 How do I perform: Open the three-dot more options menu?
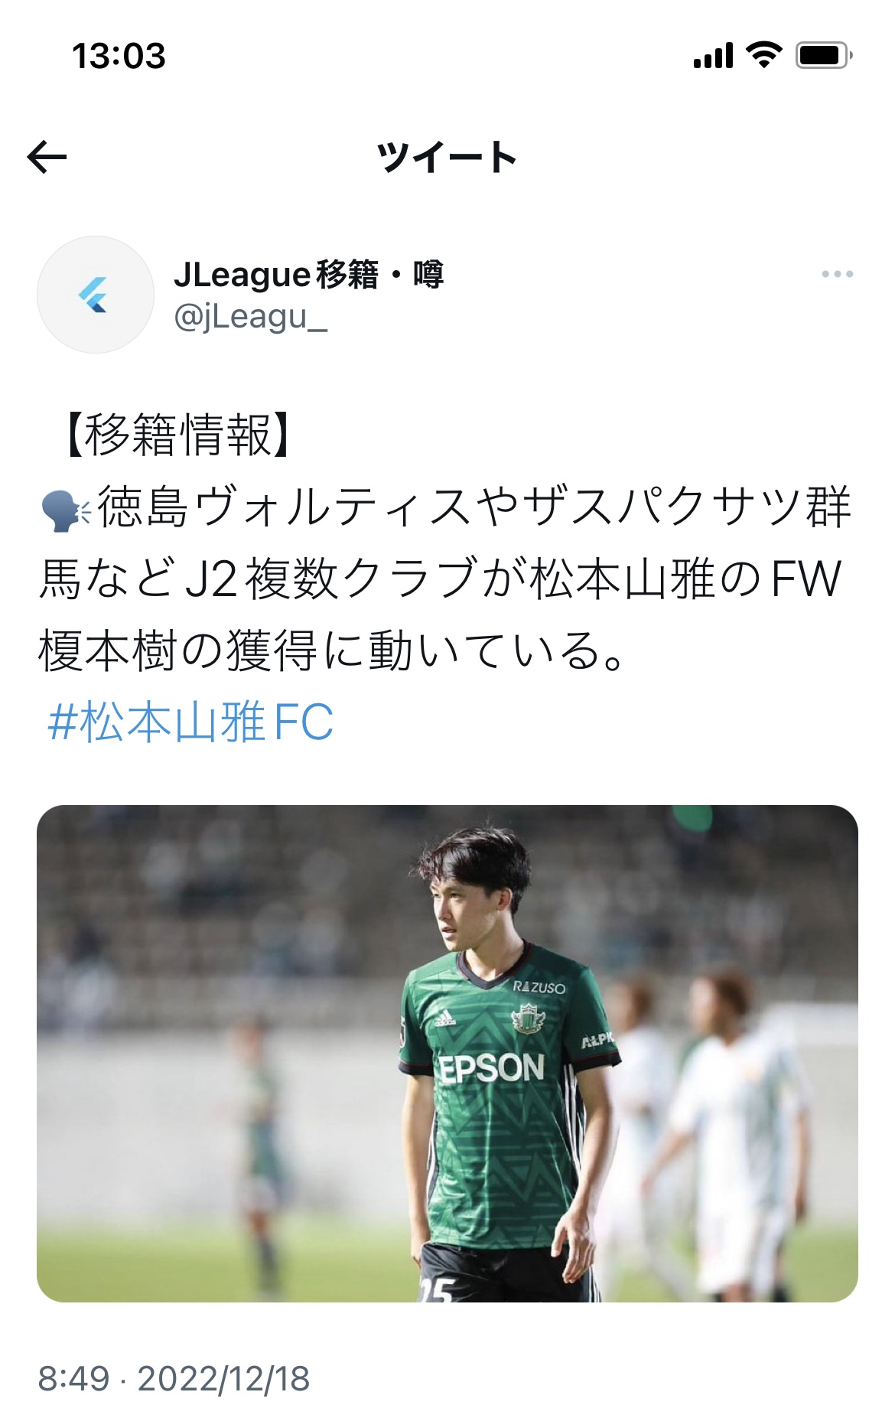click(837, 274)
